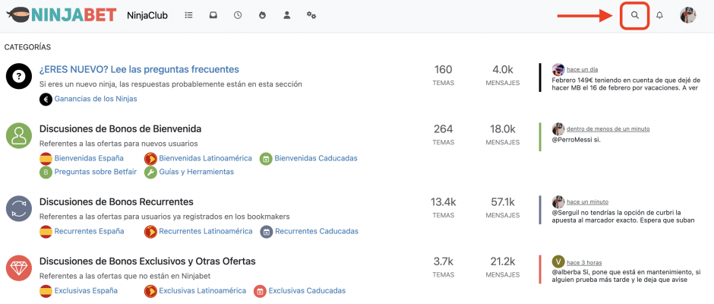Open the admin gears icon
Viewport: 714px width, 304px height.
[x=311, y=15]
